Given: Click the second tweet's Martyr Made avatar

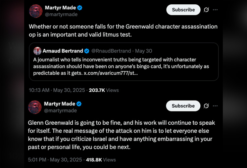Looking at the screenshot, I should click(x=36, y=107).
